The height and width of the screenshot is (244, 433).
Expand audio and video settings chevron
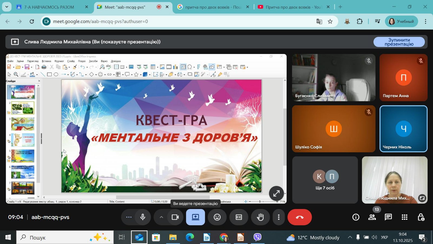(x=161, y=217)
